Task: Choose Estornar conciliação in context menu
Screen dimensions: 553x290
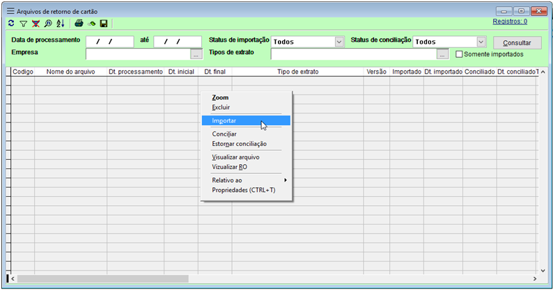Action: [x=239, y=143]
